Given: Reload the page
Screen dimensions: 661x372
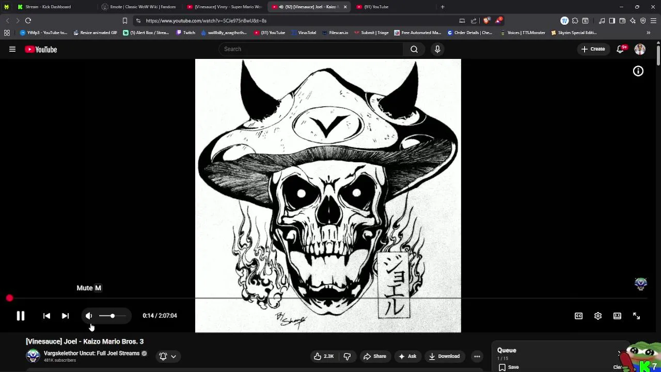Looking at the screenshot, I should pos(28,21).
